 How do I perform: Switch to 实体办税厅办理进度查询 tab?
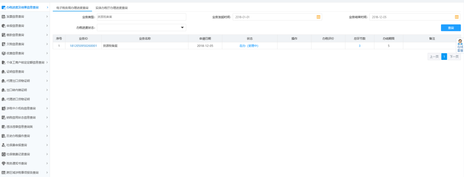pos(112,8)
